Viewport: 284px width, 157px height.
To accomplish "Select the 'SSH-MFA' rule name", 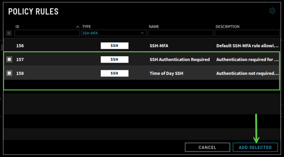I will tap(159, 46).
